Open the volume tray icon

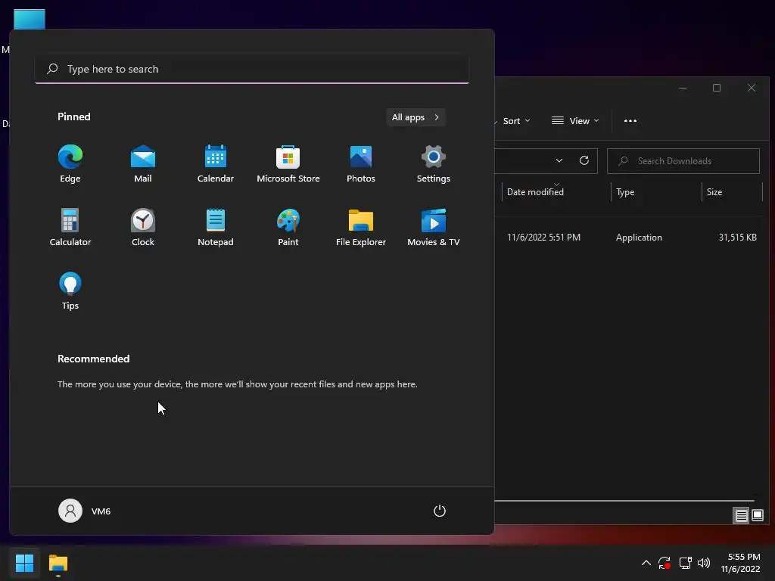[x=704, y=563]
